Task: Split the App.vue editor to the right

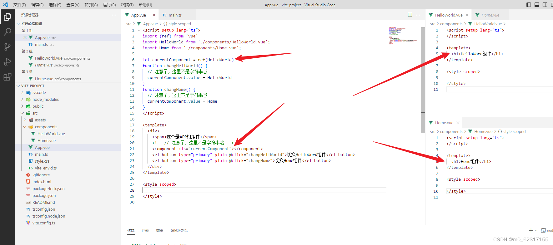Action: [410, 15]
